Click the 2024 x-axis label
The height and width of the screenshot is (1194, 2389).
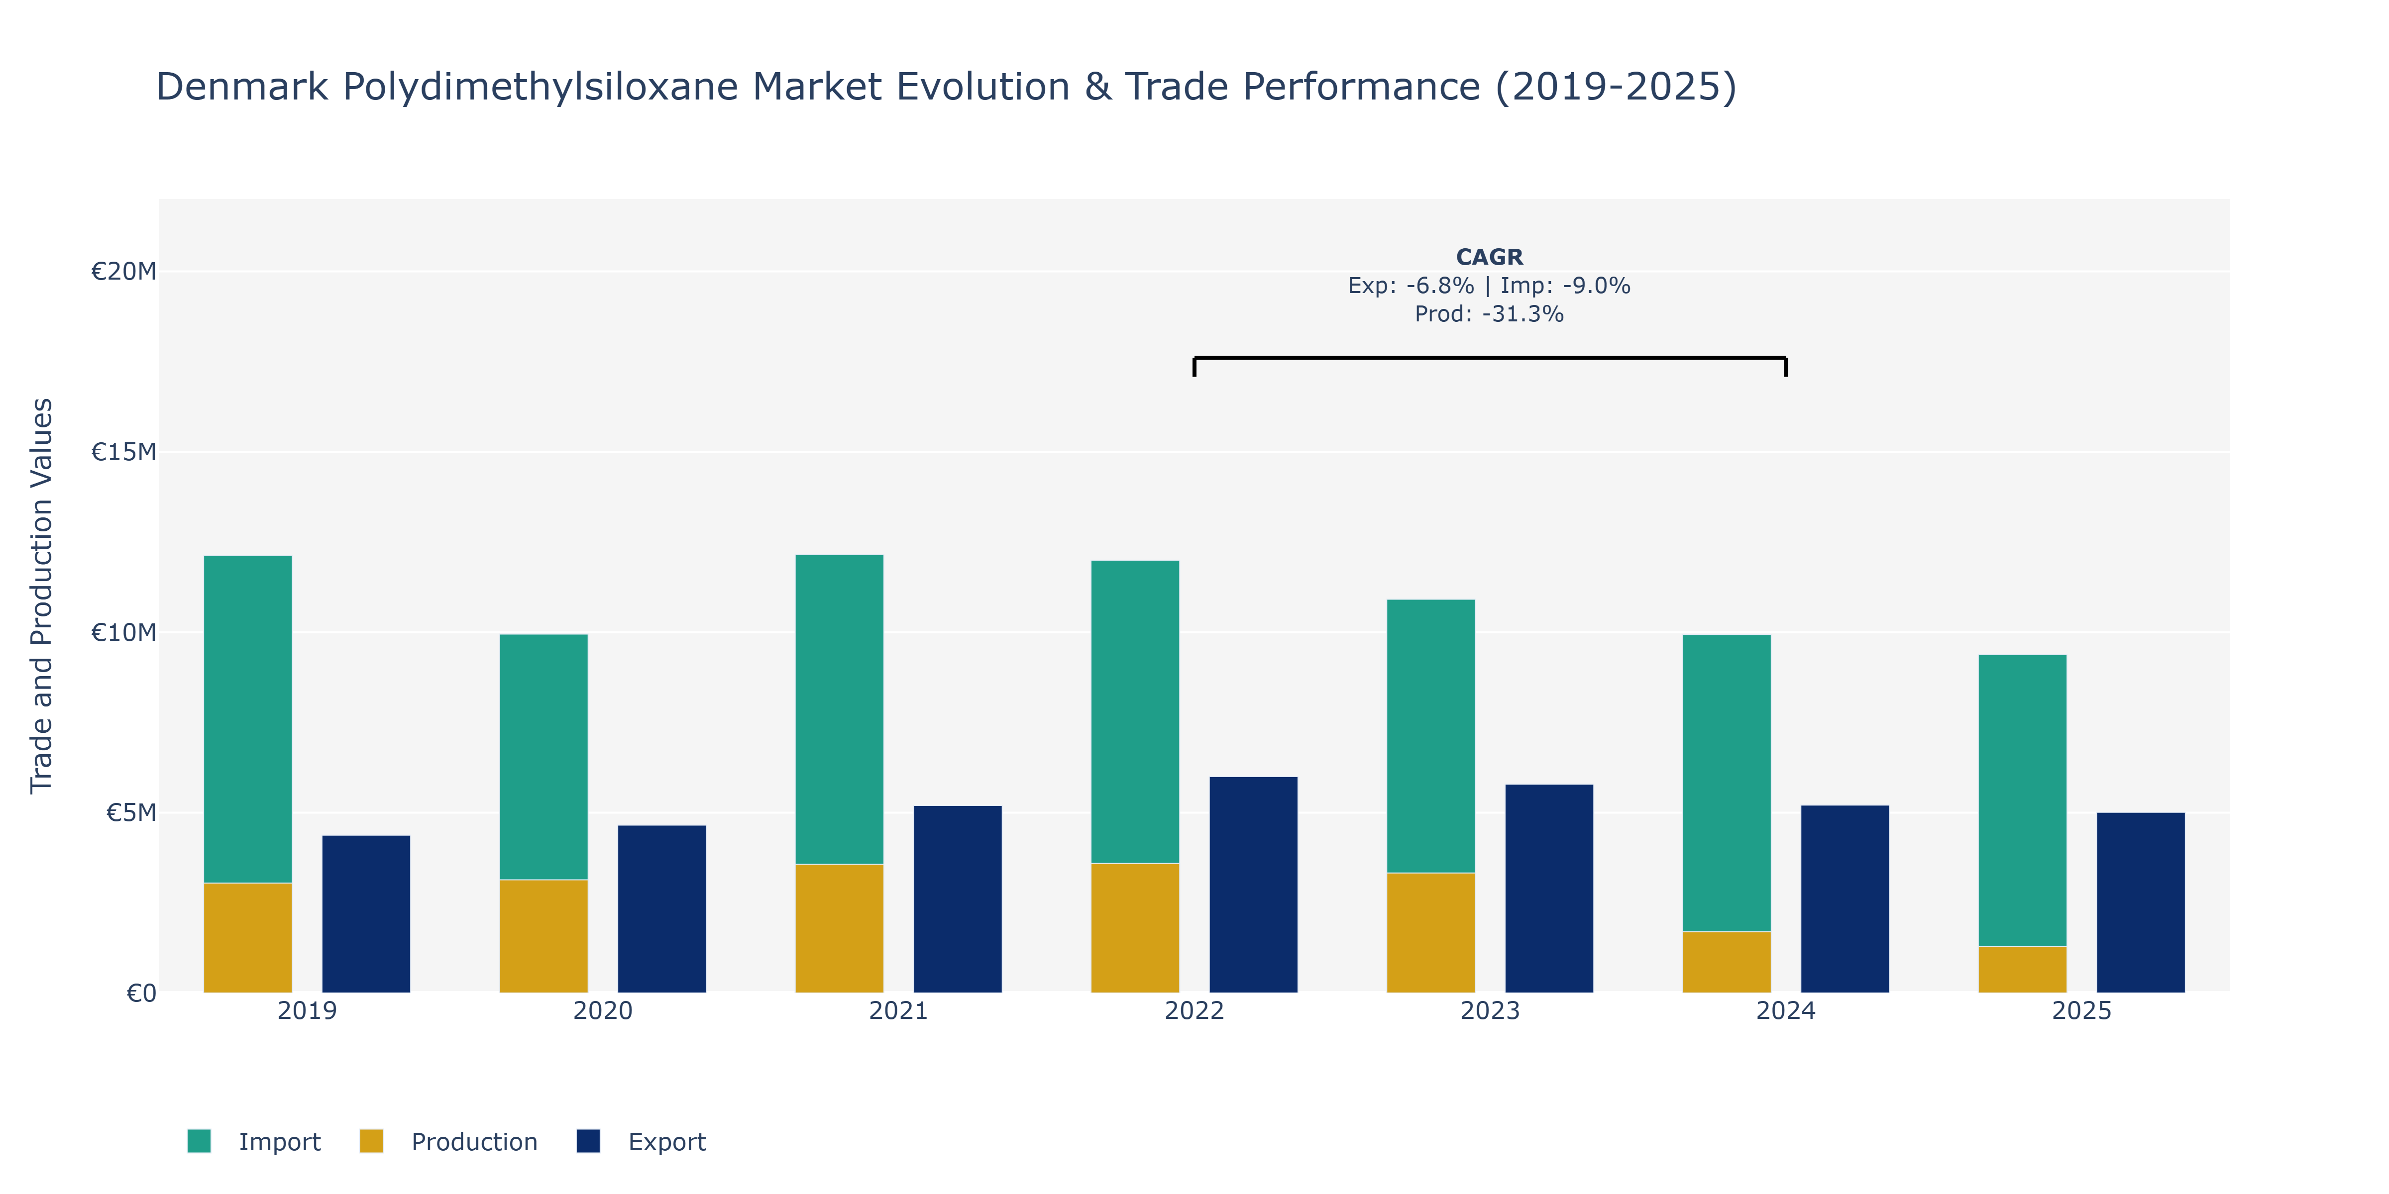coord(1786,1010)
